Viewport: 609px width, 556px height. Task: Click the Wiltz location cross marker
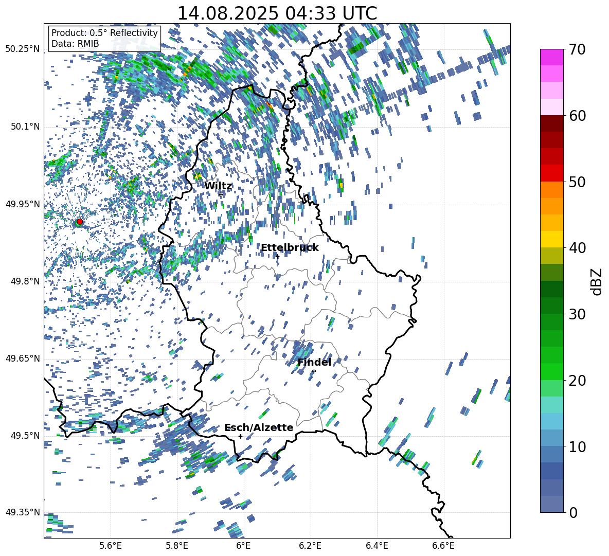221,194
